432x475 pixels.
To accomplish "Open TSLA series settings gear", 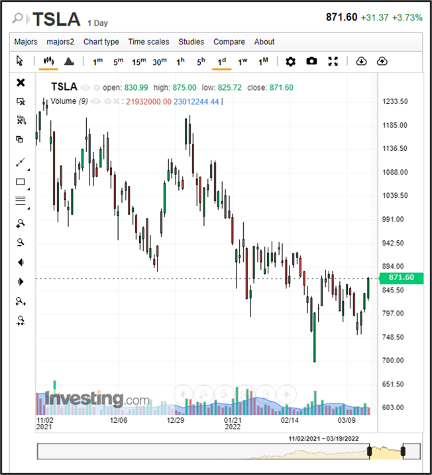I will click(x=97, y=88).
